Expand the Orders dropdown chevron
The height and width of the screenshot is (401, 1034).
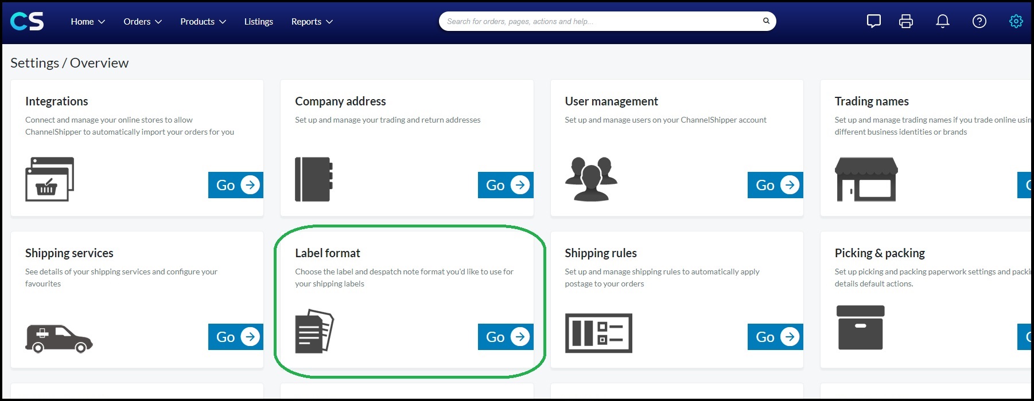158,22
